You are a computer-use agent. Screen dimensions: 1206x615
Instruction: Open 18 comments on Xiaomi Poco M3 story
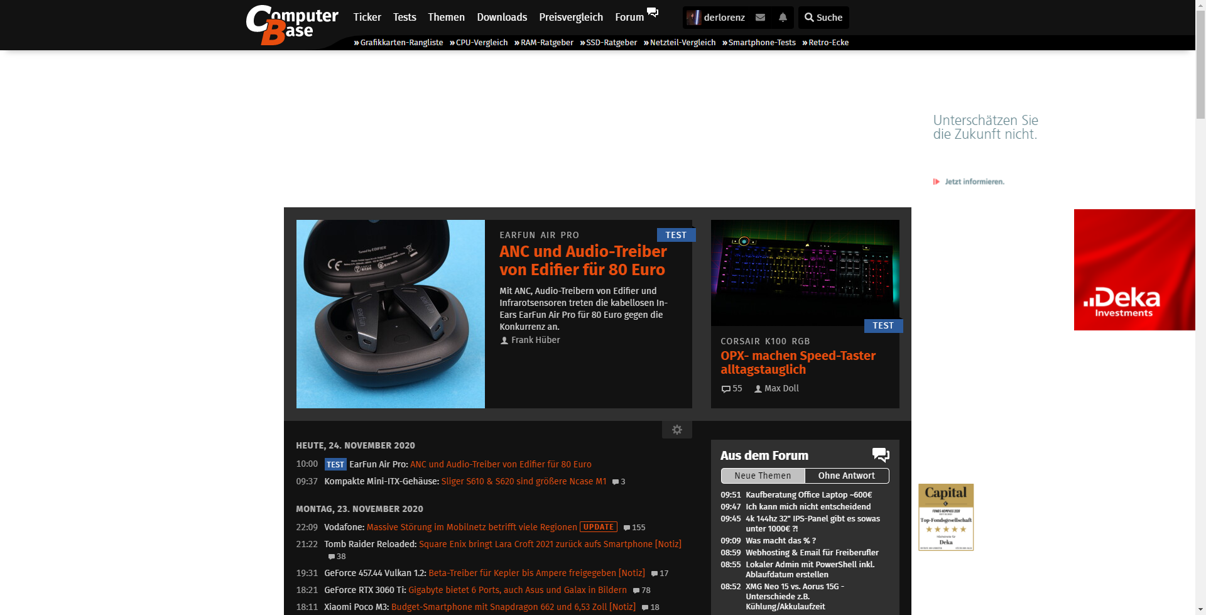point(650,607)
